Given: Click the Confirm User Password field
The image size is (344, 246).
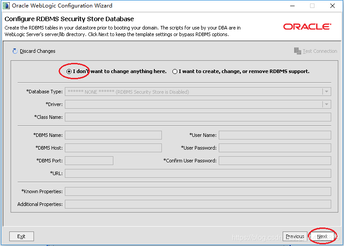Looking at the screenshot, I should (275, 161).
